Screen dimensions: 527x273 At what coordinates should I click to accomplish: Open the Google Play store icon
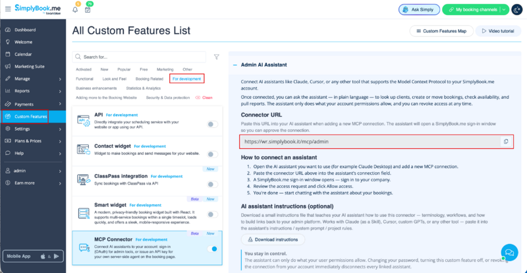point(57,257)
